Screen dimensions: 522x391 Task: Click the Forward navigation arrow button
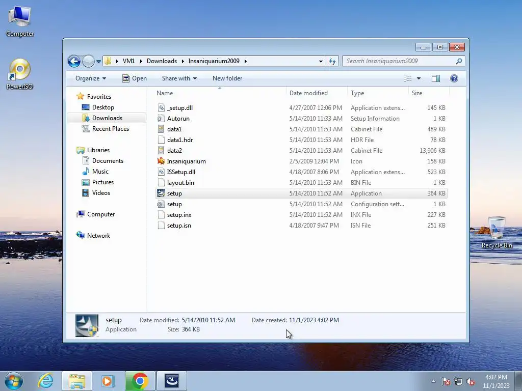(x=88, y=61)
